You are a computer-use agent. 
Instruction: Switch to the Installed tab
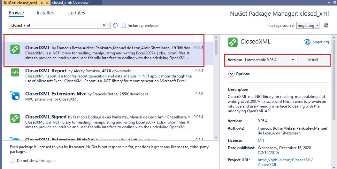pos(46,13)
